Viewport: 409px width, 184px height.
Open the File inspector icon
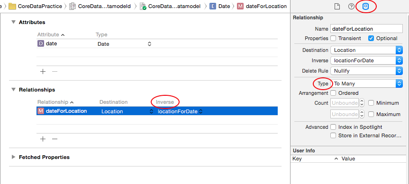337,7
